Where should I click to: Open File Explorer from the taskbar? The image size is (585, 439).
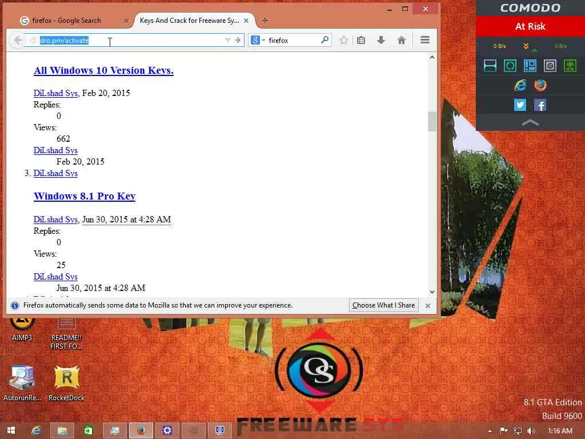[62, 430]
